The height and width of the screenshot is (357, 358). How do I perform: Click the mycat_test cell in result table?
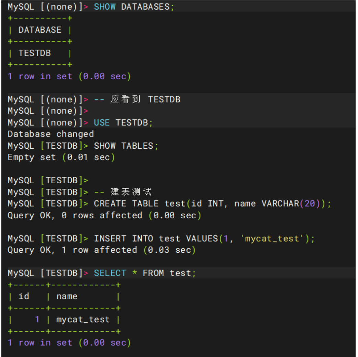pos(83,320)
